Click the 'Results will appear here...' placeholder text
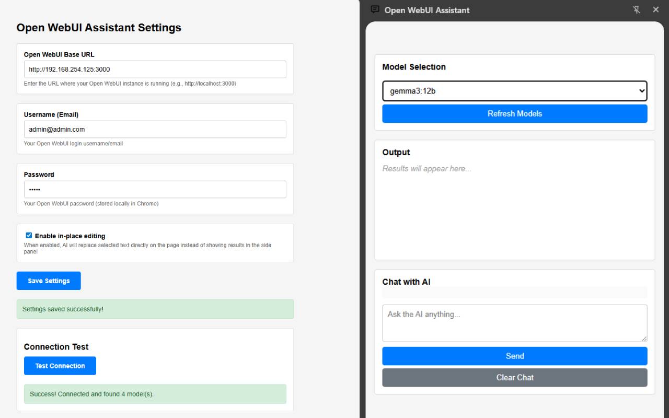This screenshot has width=669, height=418. point(427,169)
